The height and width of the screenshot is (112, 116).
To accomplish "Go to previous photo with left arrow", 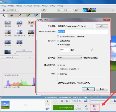I will [76, 10].
